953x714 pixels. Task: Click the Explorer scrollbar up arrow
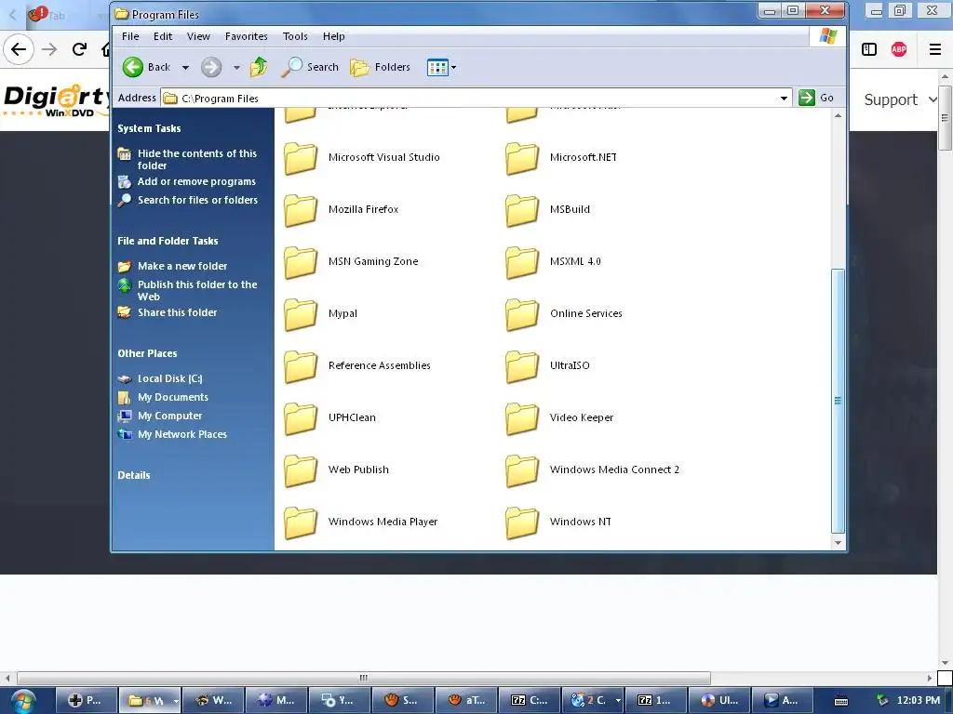point(839,115)
